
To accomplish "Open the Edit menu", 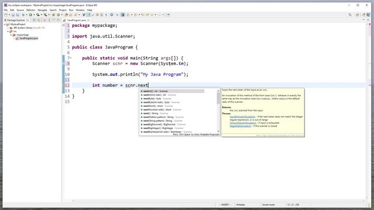I will coord(12,10).
